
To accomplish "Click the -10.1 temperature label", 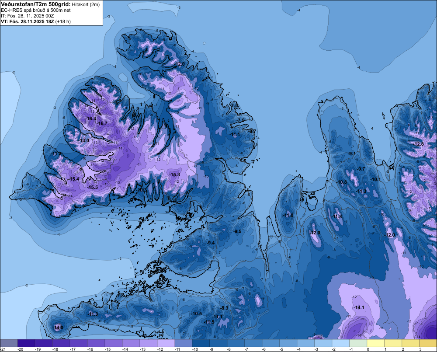I will click(x=375, y=179).
